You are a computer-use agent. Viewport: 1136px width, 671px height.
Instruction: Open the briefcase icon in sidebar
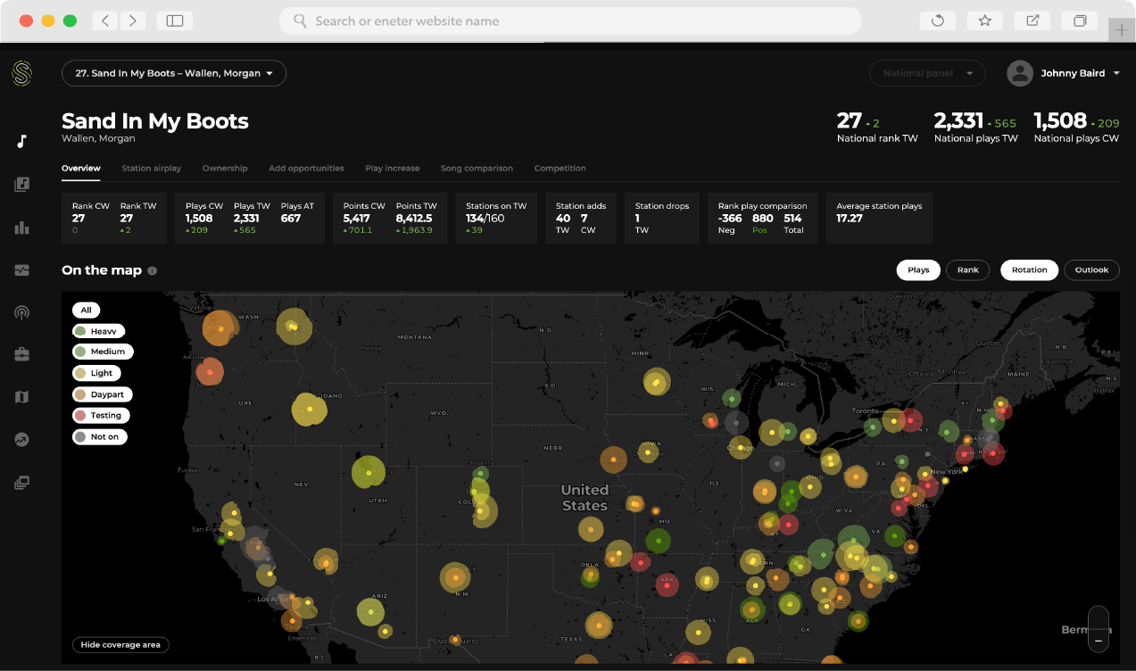(x=21, y=355)
